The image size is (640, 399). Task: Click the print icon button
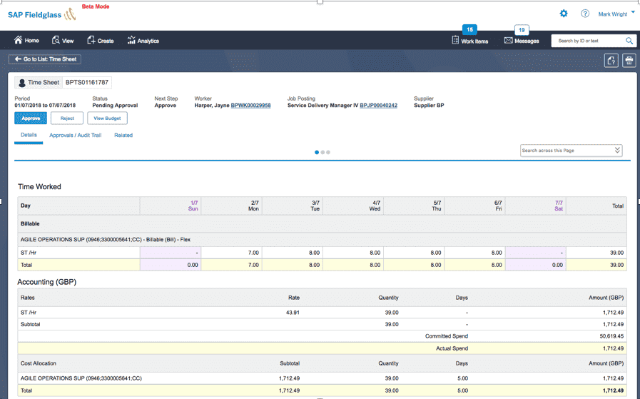pyautogui.click(x=629, y=61)
